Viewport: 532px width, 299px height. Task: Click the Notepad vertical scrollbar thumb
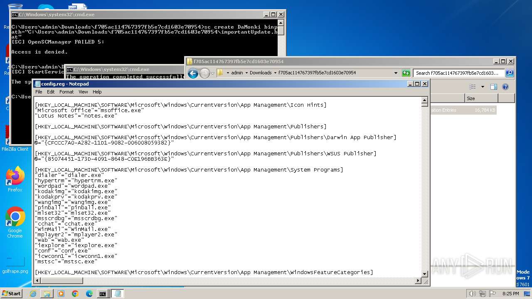point(424,105)
